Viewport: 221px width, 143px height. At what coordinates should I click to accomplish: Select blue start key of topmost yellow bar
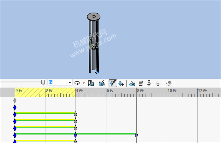(x=15, y=114)
